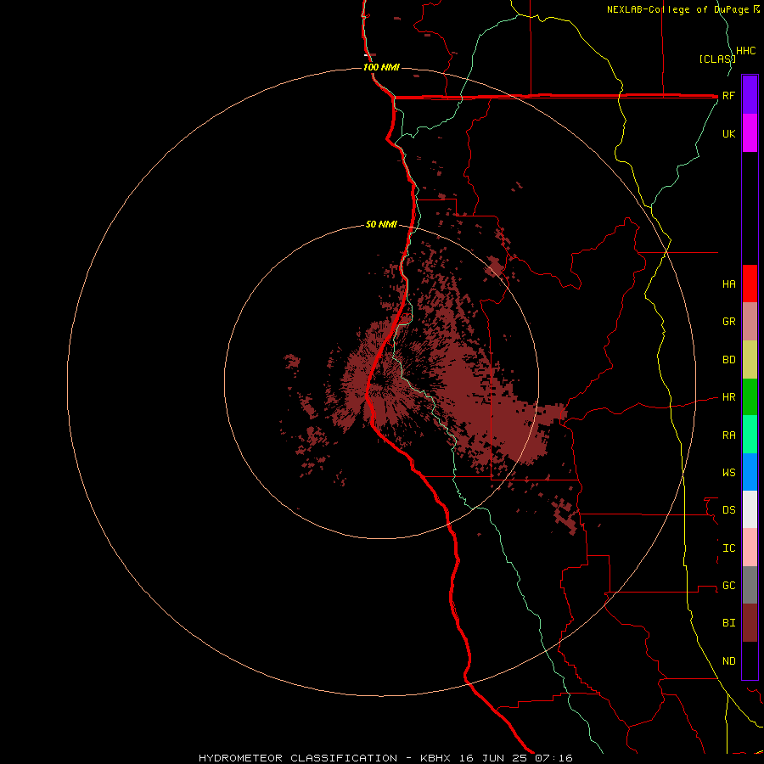Click the 'HYDROMETEOR CLASSIFICATION' title text

point(298,758)
